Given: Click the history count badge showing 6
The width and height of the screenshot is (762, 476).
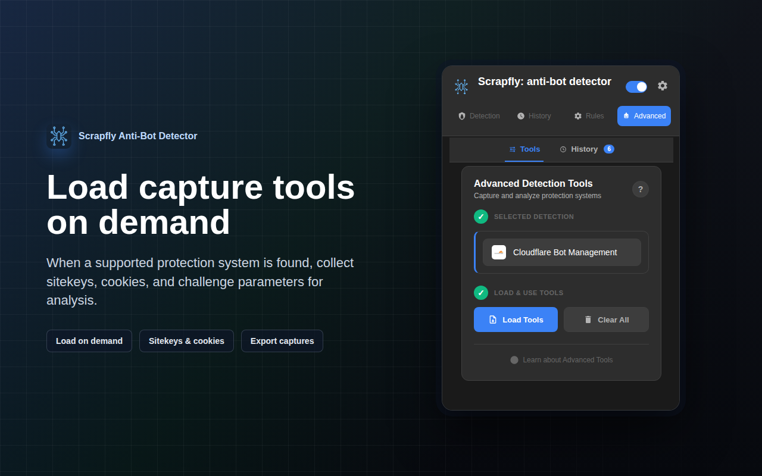Looking at the screenshot, I should (609, 149).
